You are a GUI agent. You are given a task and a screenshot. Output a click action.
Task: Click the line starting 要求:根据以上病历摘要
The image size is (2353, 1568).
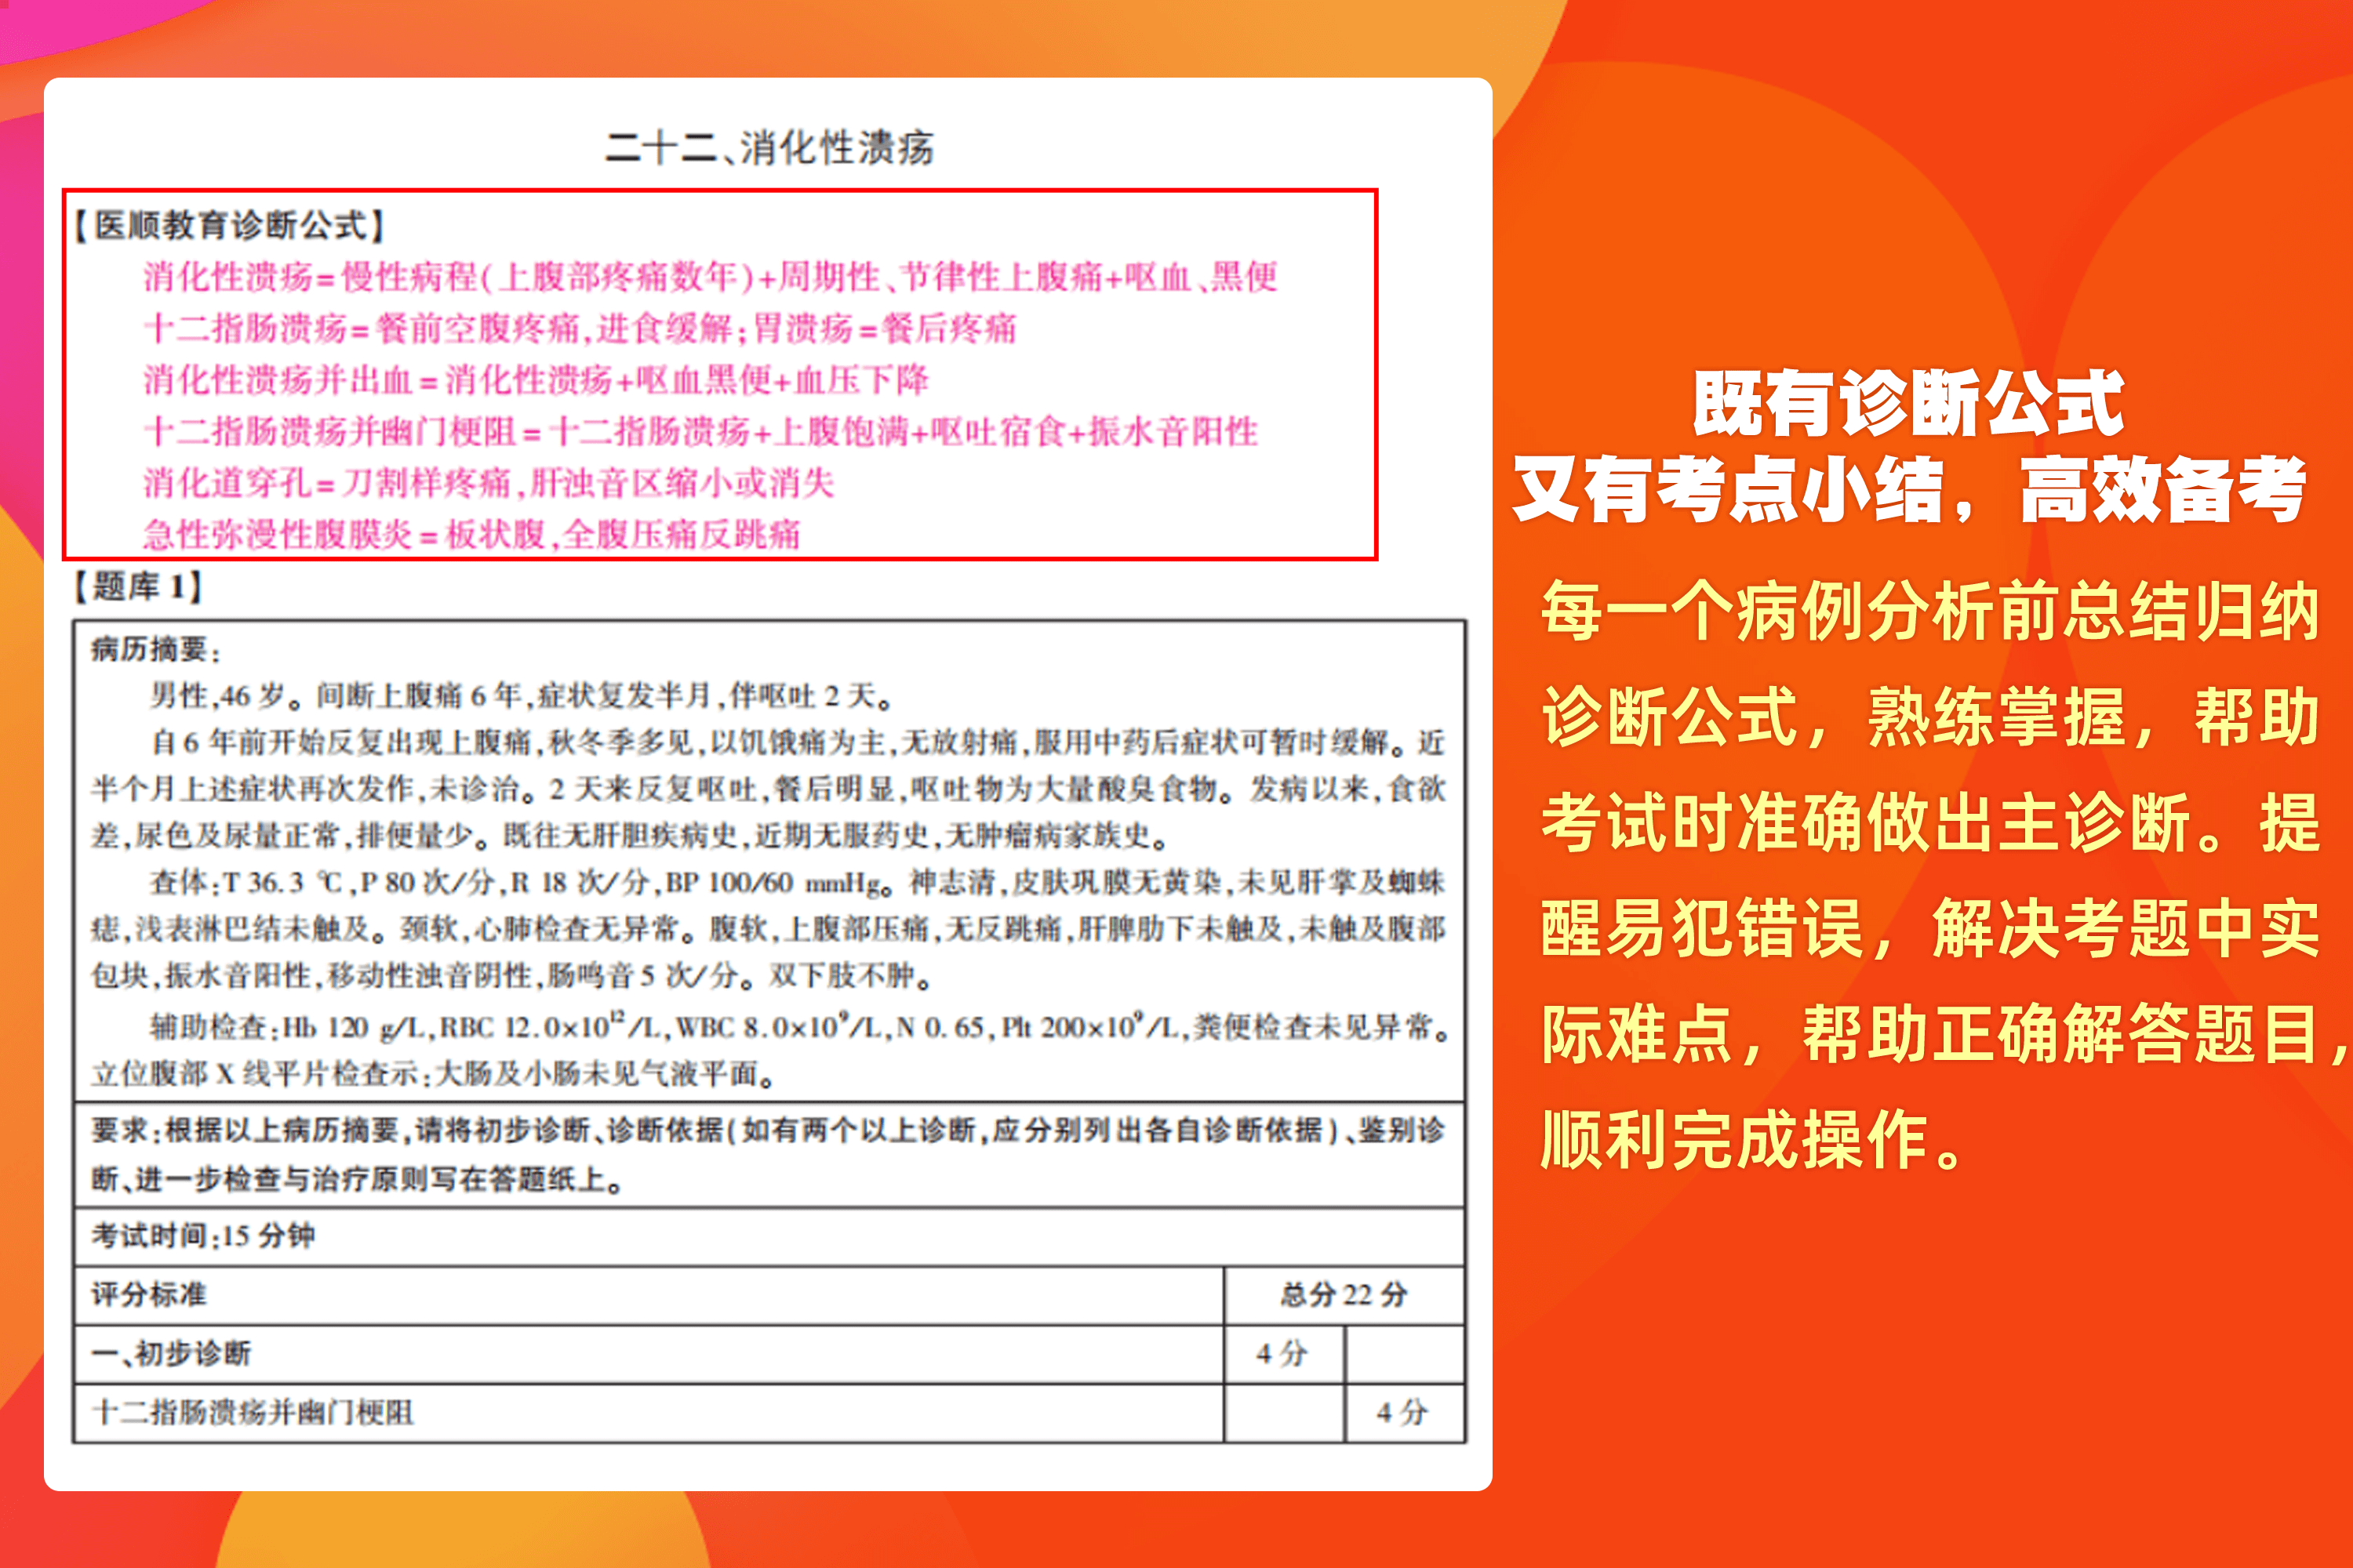point(769,1130)
